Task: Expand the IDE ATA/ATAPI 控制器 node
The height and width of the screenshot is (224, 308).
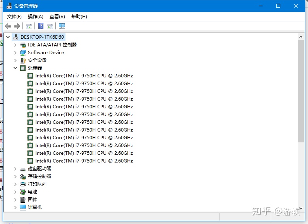Action: coord(15,45)
